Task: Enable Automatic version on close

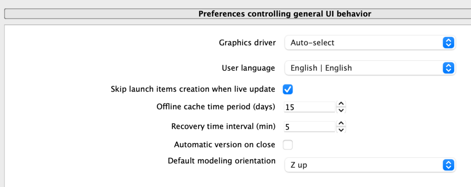Action: click(288, 145)
